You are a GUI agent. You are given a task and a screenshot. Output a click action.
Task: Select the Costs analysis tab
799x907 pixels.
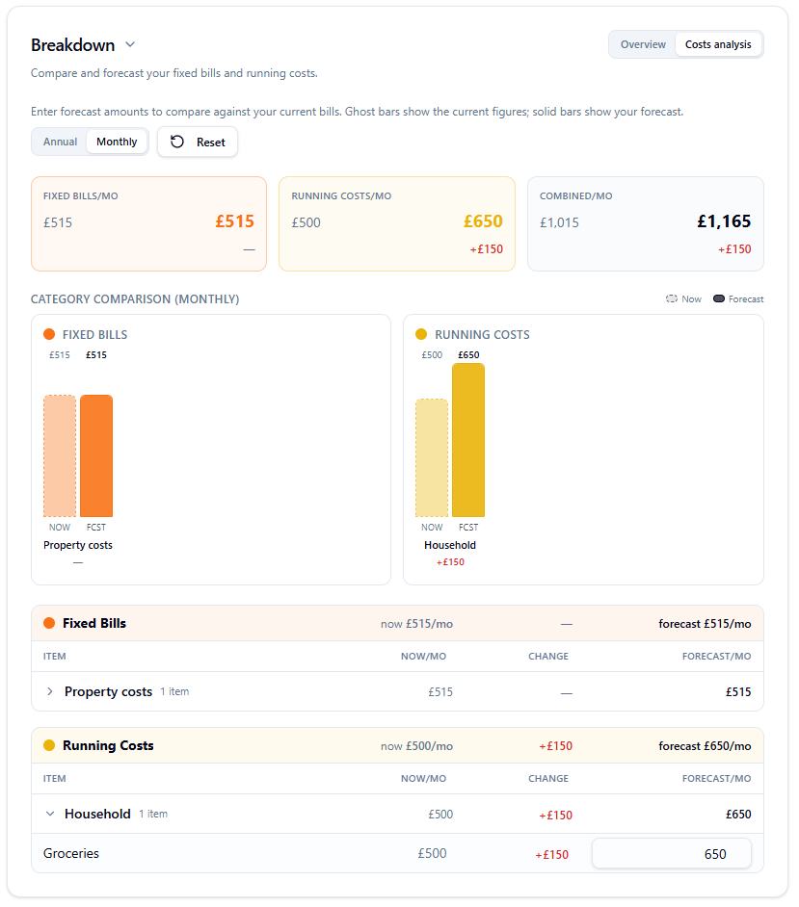point(718,44)
